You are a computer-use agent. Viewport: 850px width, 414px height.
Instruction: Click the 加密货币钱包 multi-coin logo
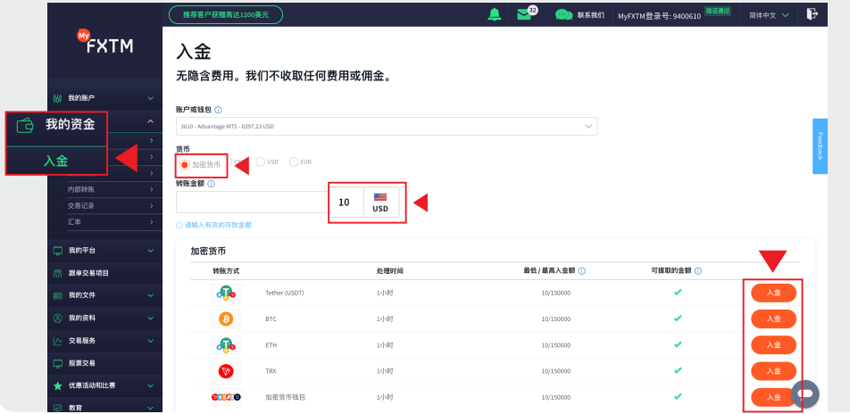pos(226,397)
